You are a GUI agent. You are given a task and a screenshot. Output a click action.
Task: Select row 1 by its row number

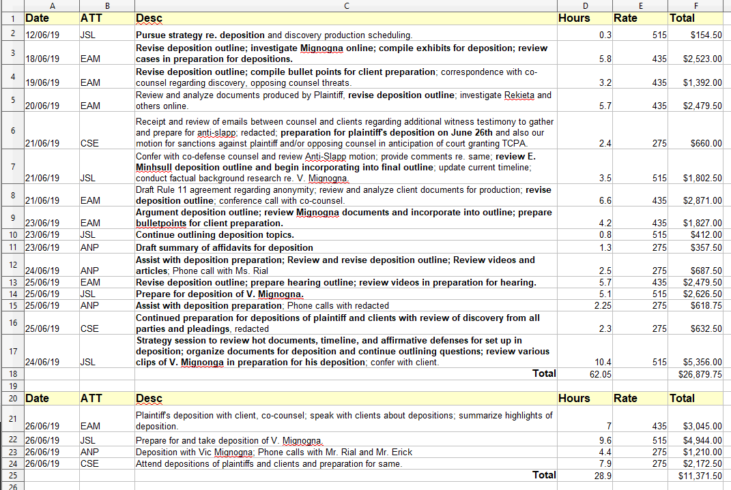pos(12,18)
